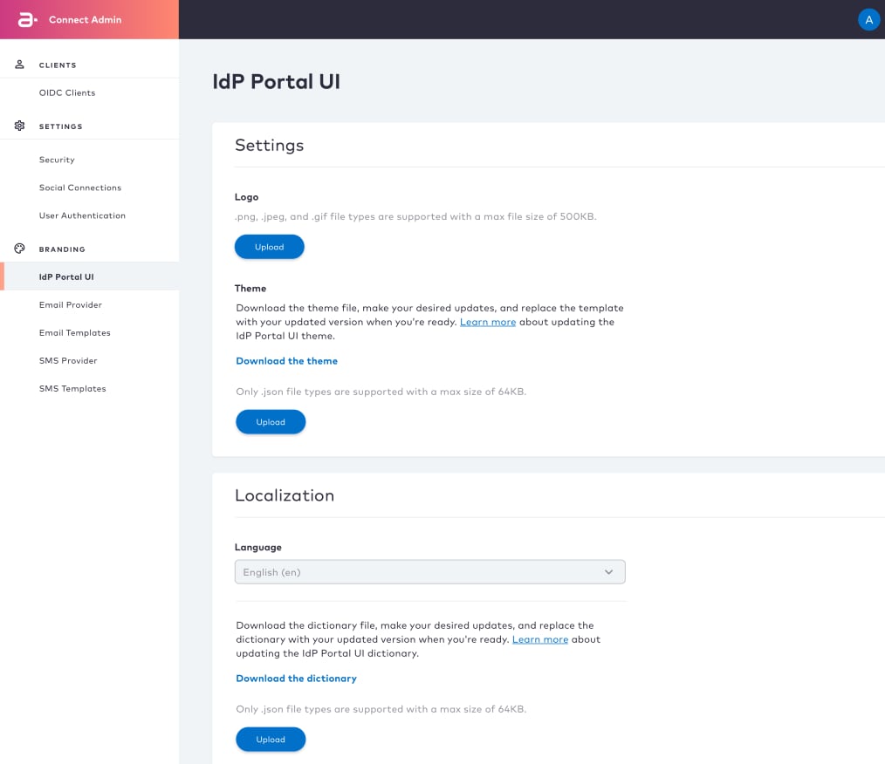Screen dimensions: 885x764
Task: Click Download the theme link
Action: click(x=287, y=361)
